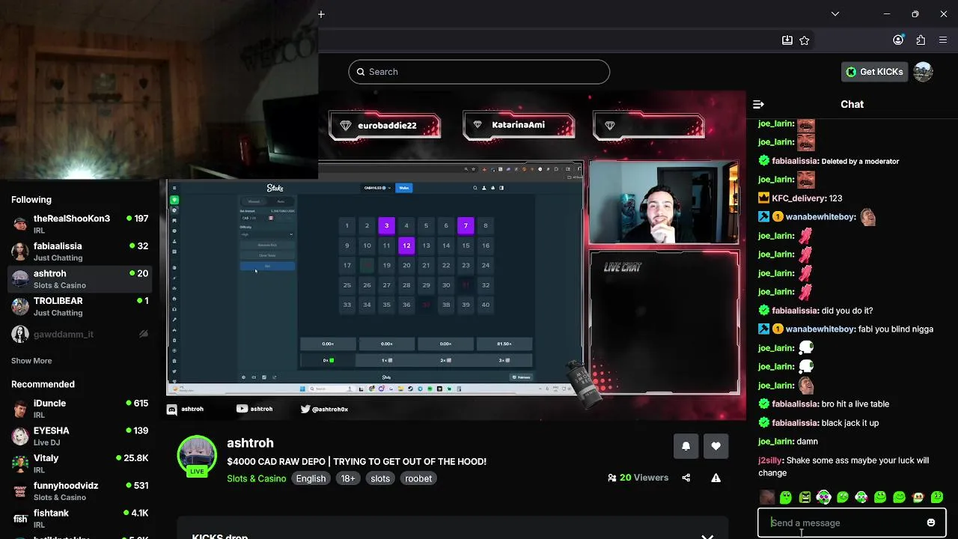Open recommended channel funnyhovidz
Screen dimensions: 958x539
pos(80,491)
